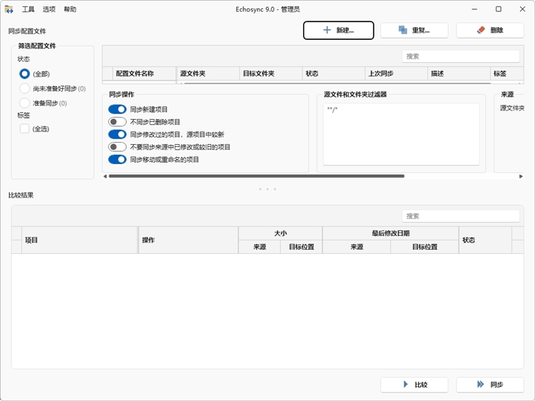Click the 重复... button
This screenshot has height=401, width=535.
[414, 31]
